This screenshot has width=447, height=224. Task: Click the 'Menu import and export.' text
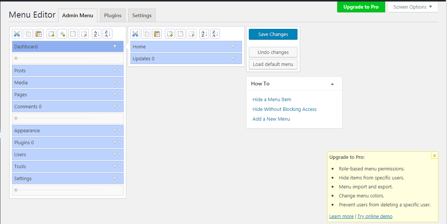pyautogui.click(x=366, y=187)
